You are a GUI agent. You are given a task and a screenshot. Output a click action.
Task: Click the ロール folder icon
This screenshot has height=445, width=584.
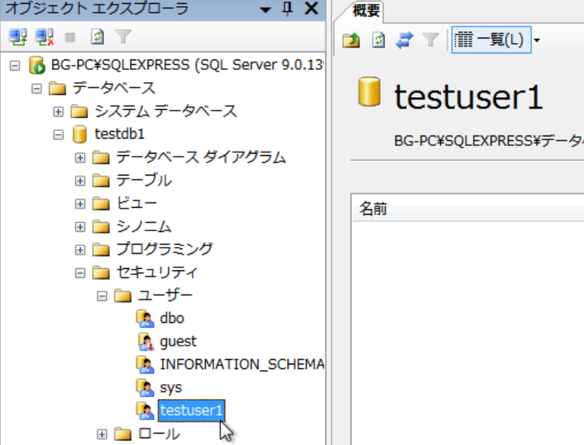(123, 434)
